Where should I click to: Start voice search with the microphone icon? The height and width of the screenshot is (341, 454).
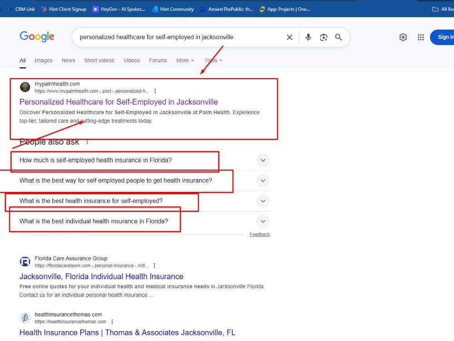point(308,37)
